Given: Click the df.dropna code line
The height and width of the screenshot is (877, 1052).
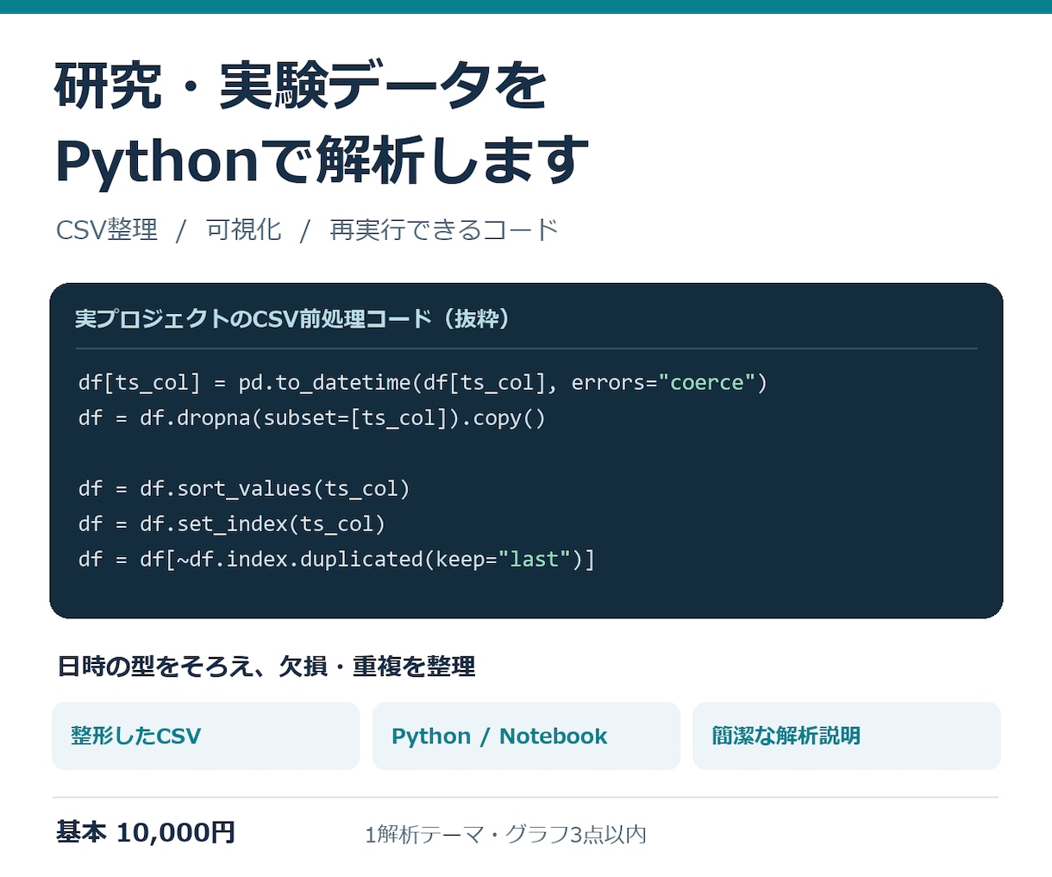Looking at the screenshot, I should (312, 418).
